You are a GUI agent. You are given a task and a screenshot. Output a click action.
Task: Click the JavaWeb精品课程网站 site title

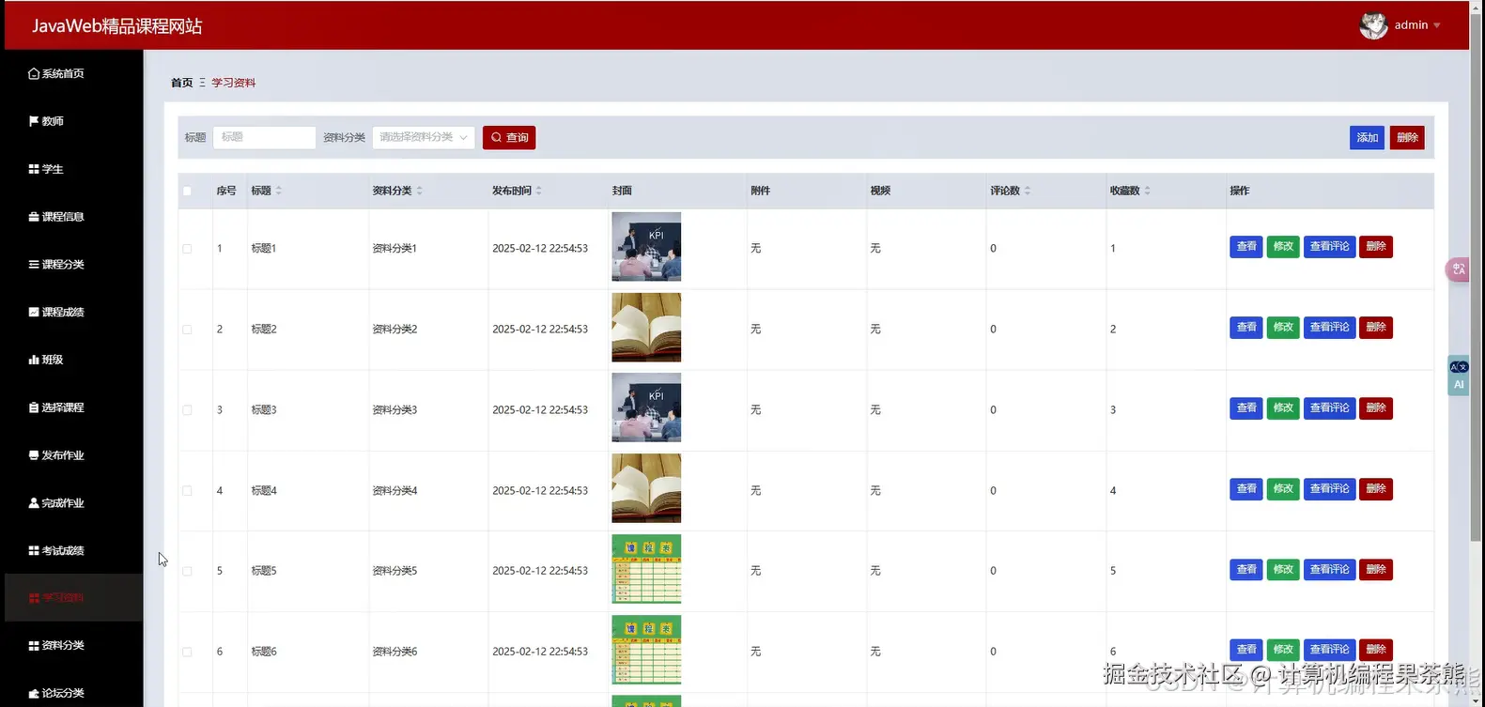(117, 26)
